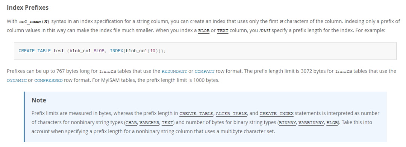406x147 pixels.
Task: Click the CREATE TABLE link in the Note
Action: click(197, 114)
